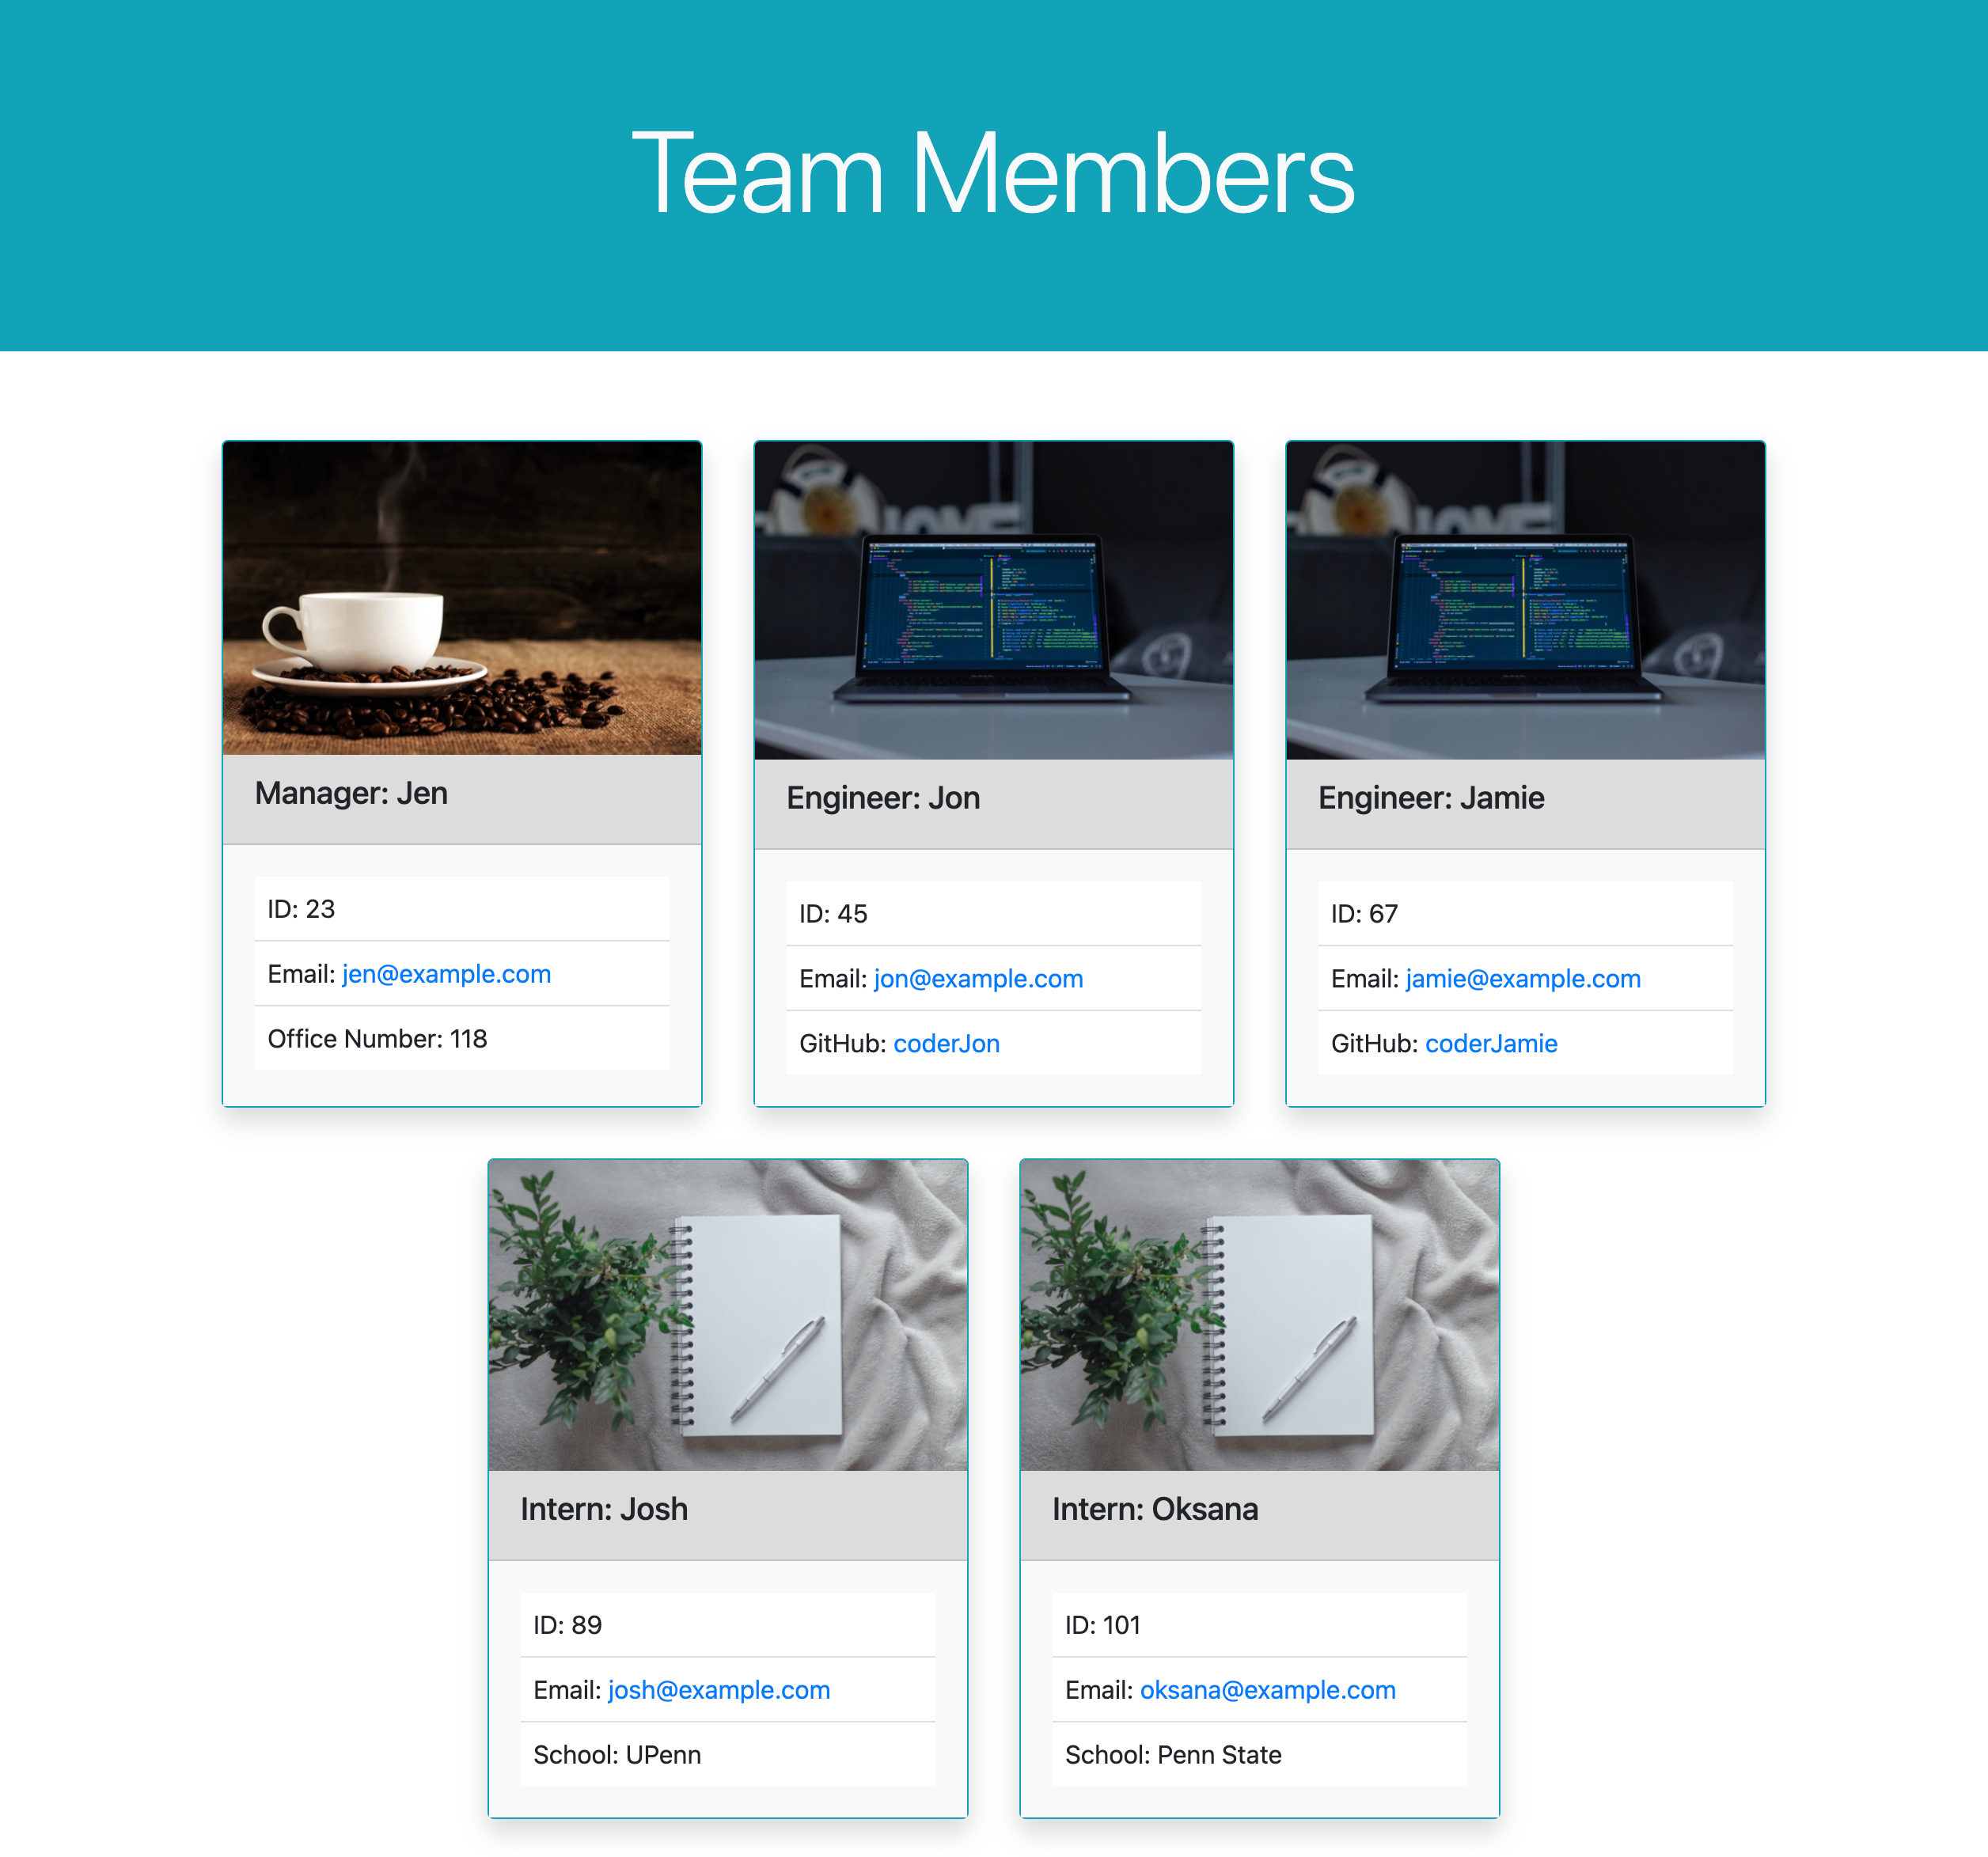
Task: Open josh@example.com email link
Action: pos(719,1690)
